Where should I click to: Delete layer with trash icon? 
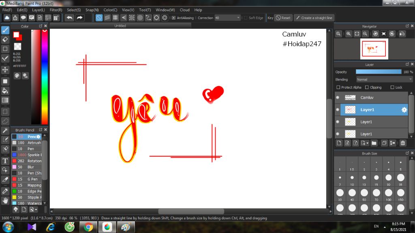(x=403, y=143)
